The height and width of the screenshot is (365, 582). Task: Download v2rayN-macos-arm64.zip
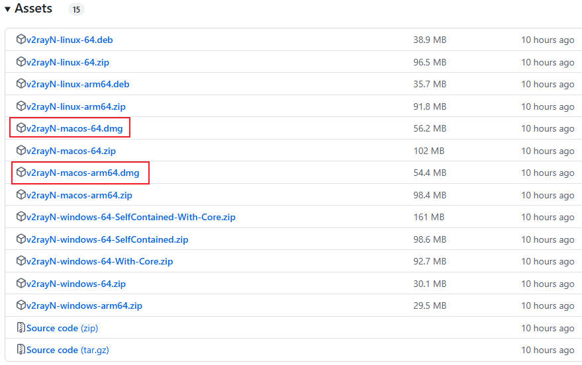click(x=79, y=195)
